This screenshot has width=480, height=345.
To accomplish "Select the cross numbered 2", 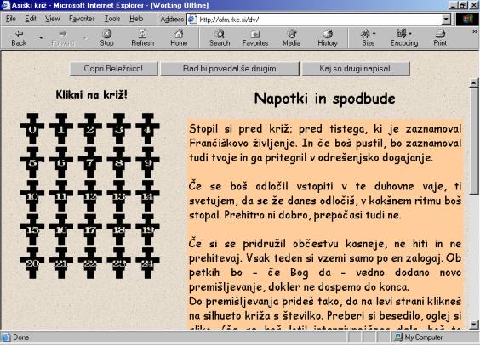I will [90, 128].
